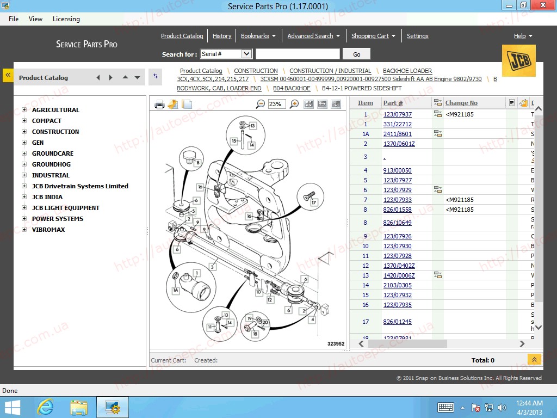Open the volume control in the system tray
Screen dimensions: 557x418
point(502,407)
